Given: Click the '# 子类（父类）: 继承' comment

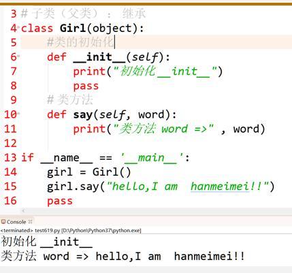Looking at the screenshot, I should coord(83,14).
